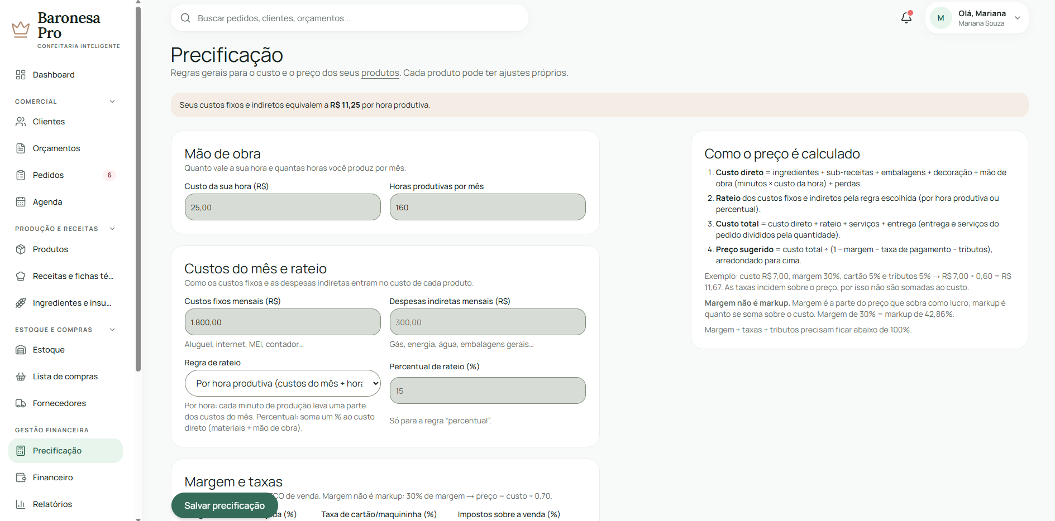
Task: Open the Regra de rateio dropdown
Action: click(283, 383)
